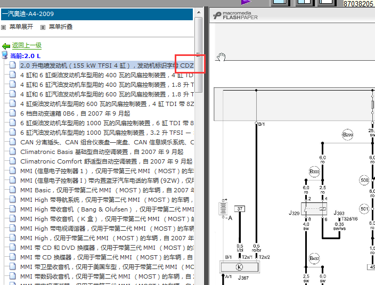375x285 pixels.
Task: Open MMI High, 仅用于带第二代 MMI entry
Action: [107, 238]
